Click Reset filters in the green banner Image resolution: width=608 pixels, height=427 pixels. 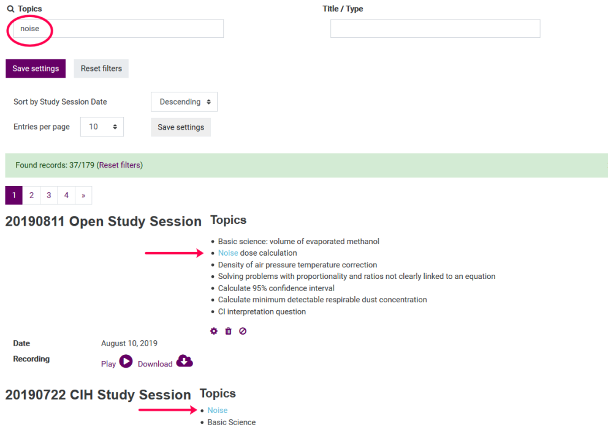click(x=120, y=165)
